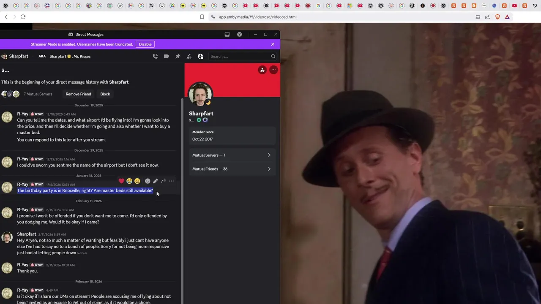Click the app.emby.media address bar URL
541x304 pixels.
(x=258, y=17)
